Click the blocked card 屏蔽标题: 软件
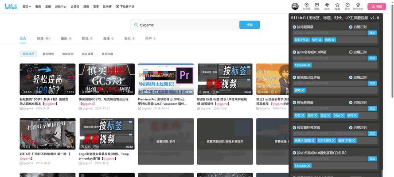The image size is (394, 177). click(166, 142)
